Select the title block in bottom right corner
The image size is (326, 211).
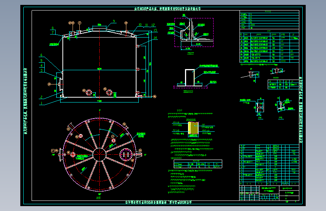click(269, 193)
